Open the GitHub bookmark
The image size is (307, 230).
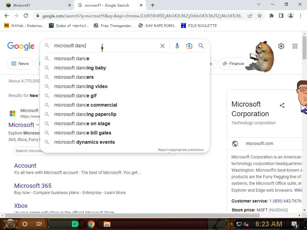[24, 26]
